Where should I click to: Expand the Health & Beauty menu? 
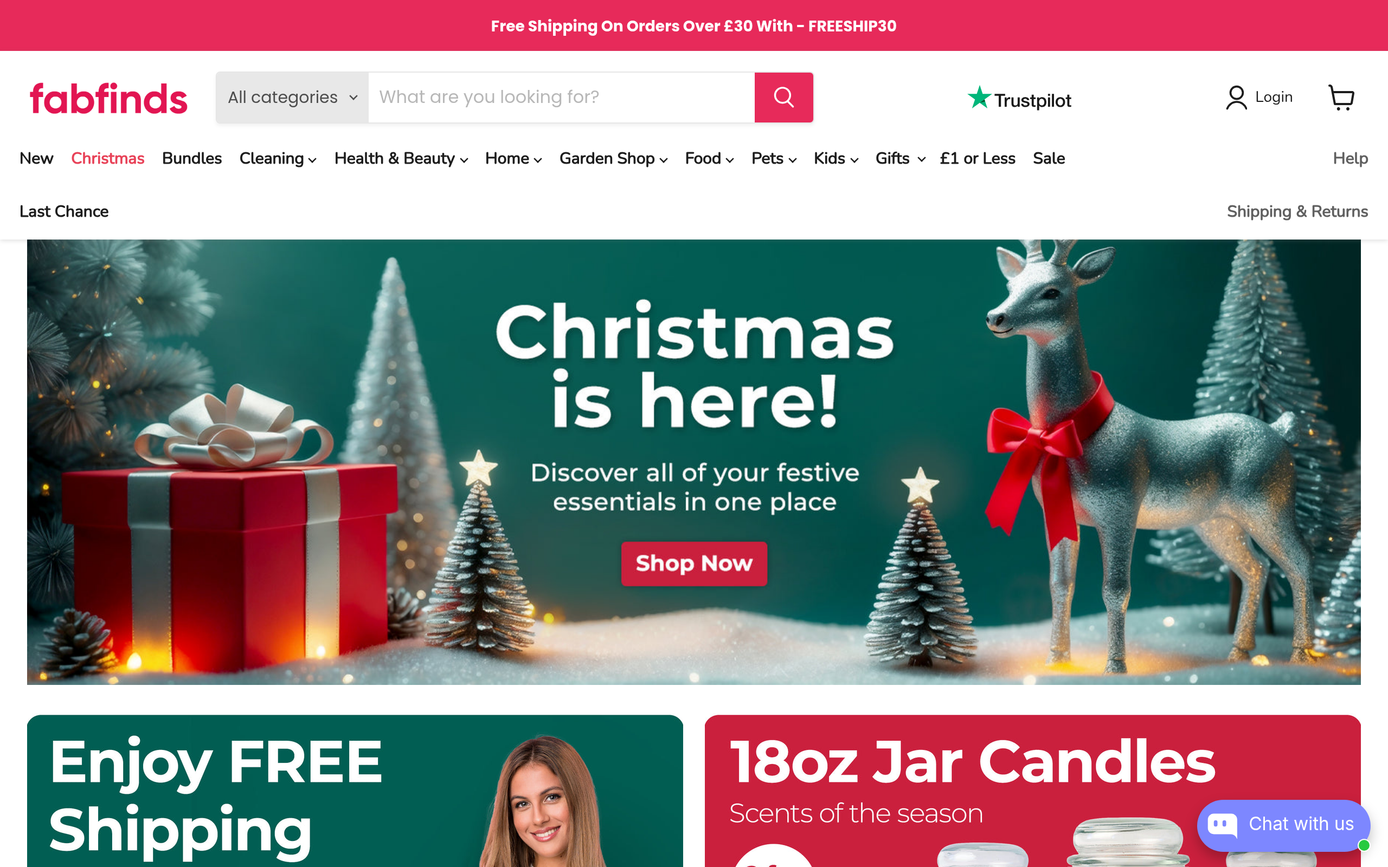(x=401, y=158)
